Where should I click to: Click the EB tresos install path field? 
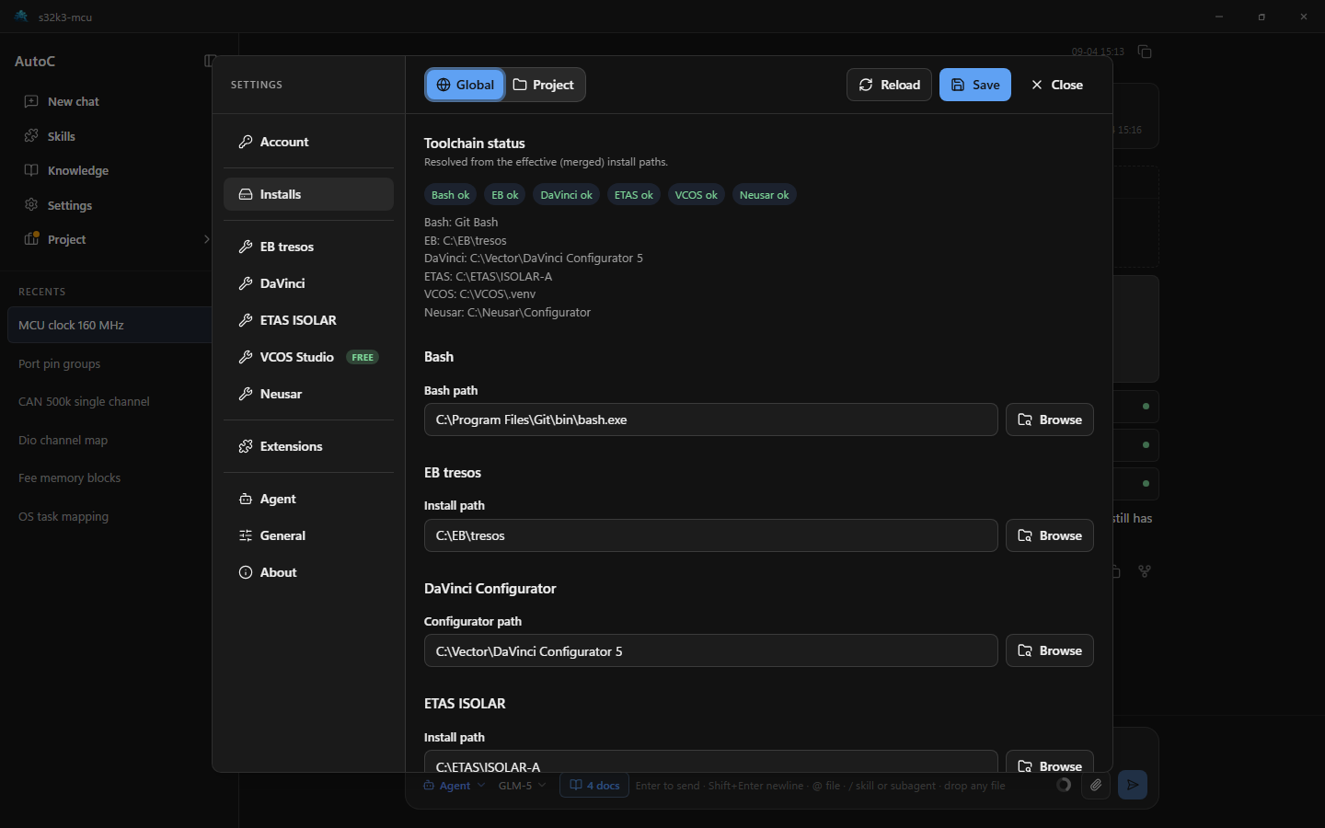point(710,535)
